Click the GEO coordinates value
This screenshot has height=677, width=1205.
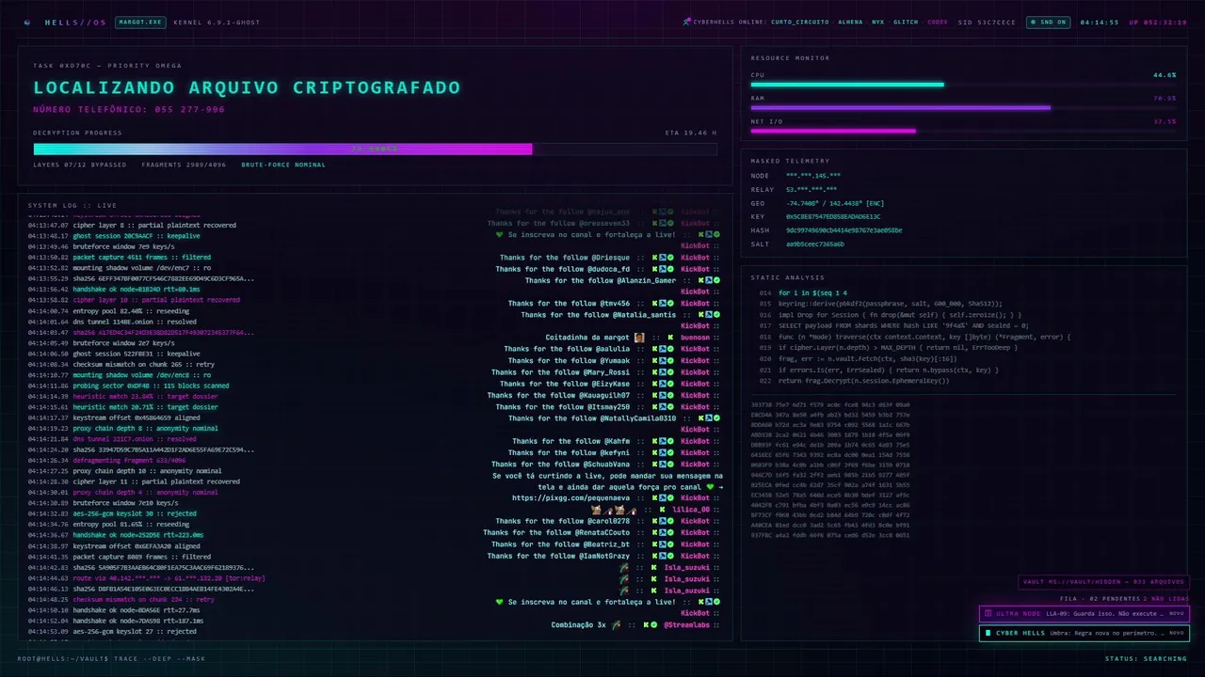pos(835,203)
